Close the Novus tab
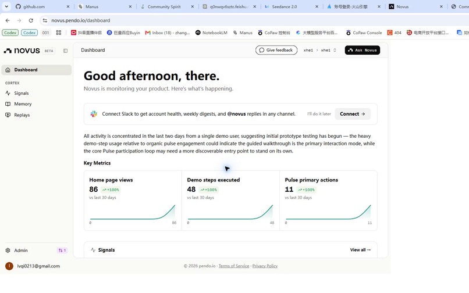The width and height of the screenshot is (469, 293). (441, 6)
